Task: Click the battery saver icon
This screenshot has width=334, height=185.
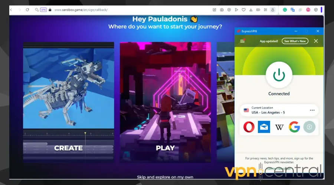Action: (x=258, y=10)
